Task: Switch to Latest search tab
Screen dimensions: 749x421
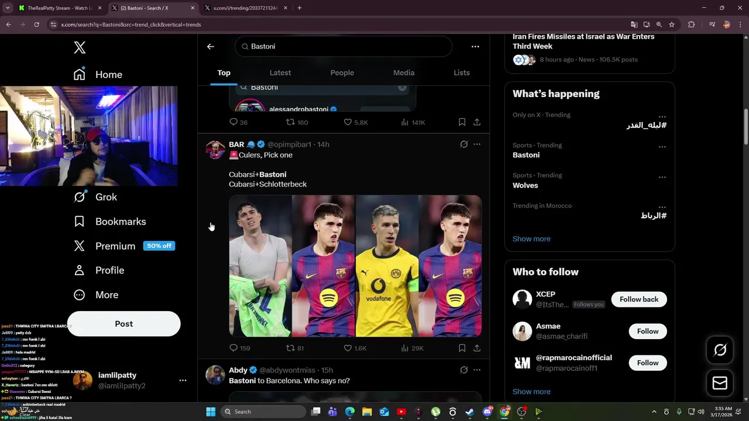Action: [x=280, y=73]
